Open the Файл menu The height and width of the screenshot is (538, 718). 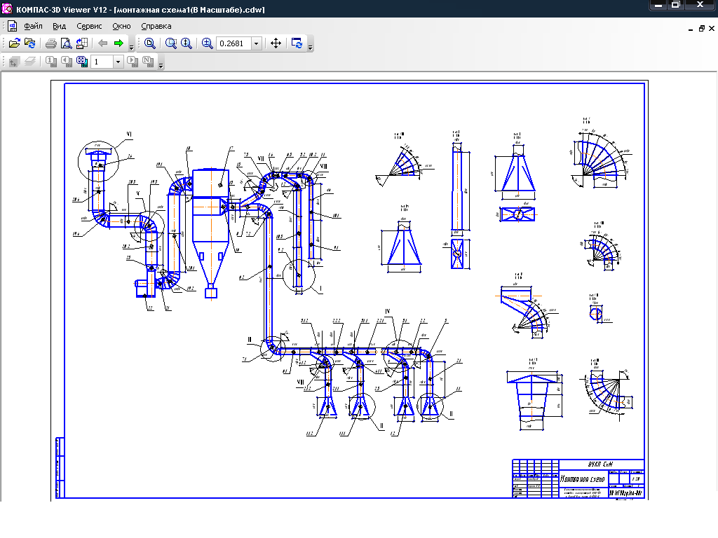point(33,26)
